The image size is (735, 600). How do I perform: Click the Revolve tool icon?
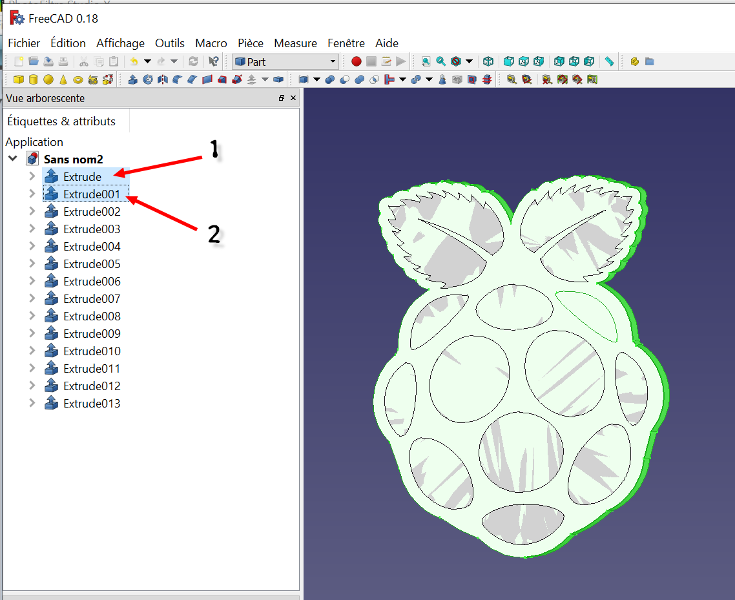point(148,79)
